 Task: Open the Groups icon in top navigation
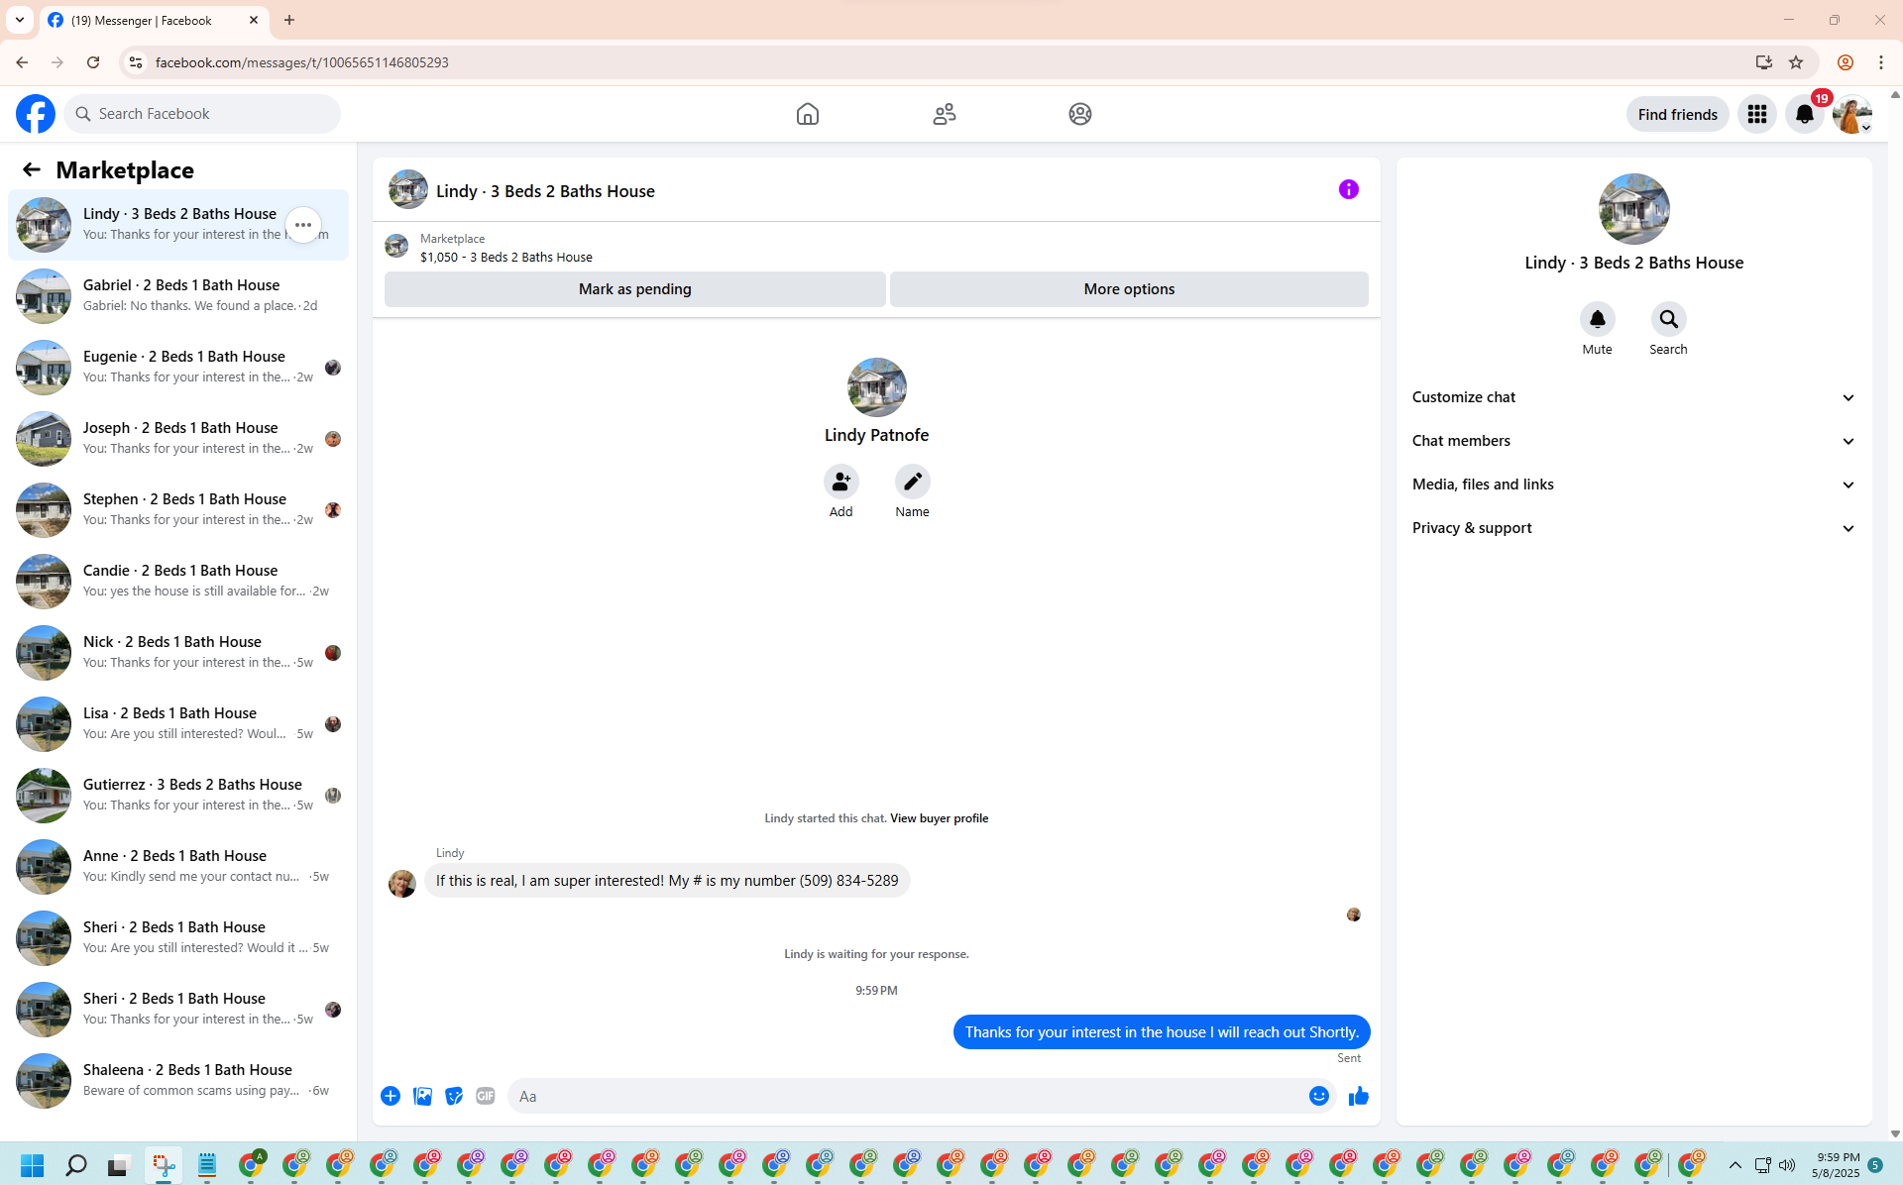(1080, 114)
